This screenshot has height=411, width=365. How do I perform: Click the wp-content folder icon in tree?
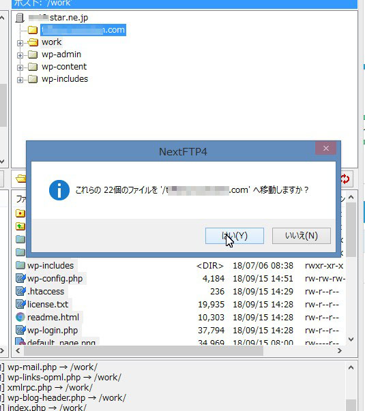click(33, 67)
